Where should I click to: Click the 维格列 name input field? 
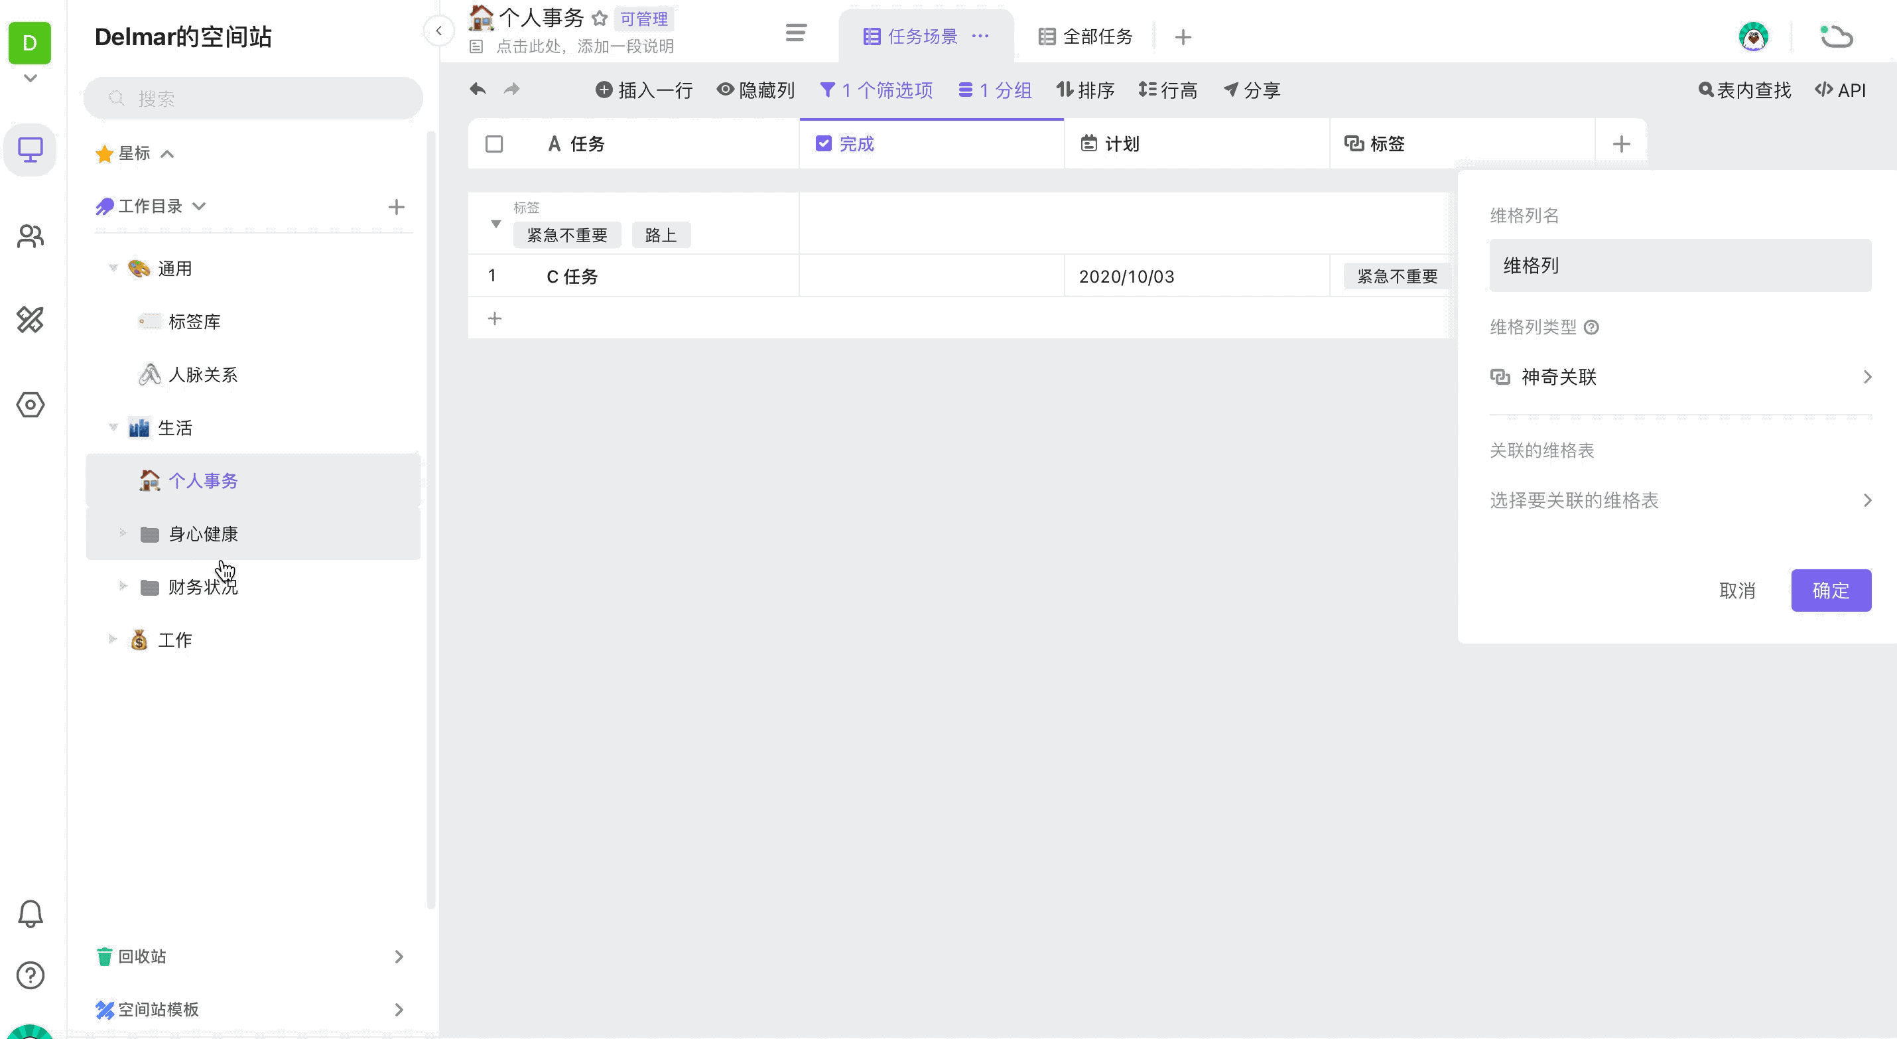click(x=1679, y=265)
